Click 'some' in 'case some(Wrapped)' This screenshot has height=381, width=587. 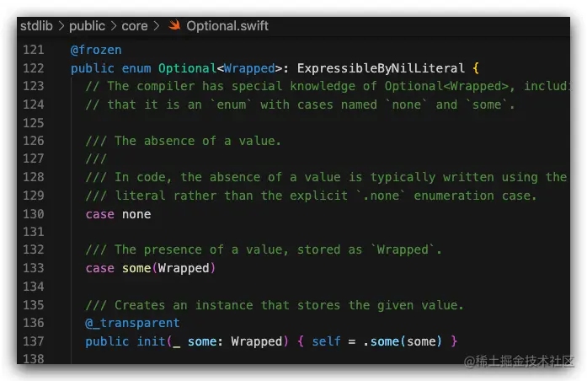coord(136,268)
